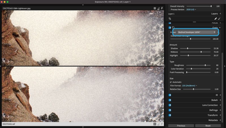Screen dimensions: 226x128
Task: Click the green macOS zoom window button
Action: [x=8, y=2]
